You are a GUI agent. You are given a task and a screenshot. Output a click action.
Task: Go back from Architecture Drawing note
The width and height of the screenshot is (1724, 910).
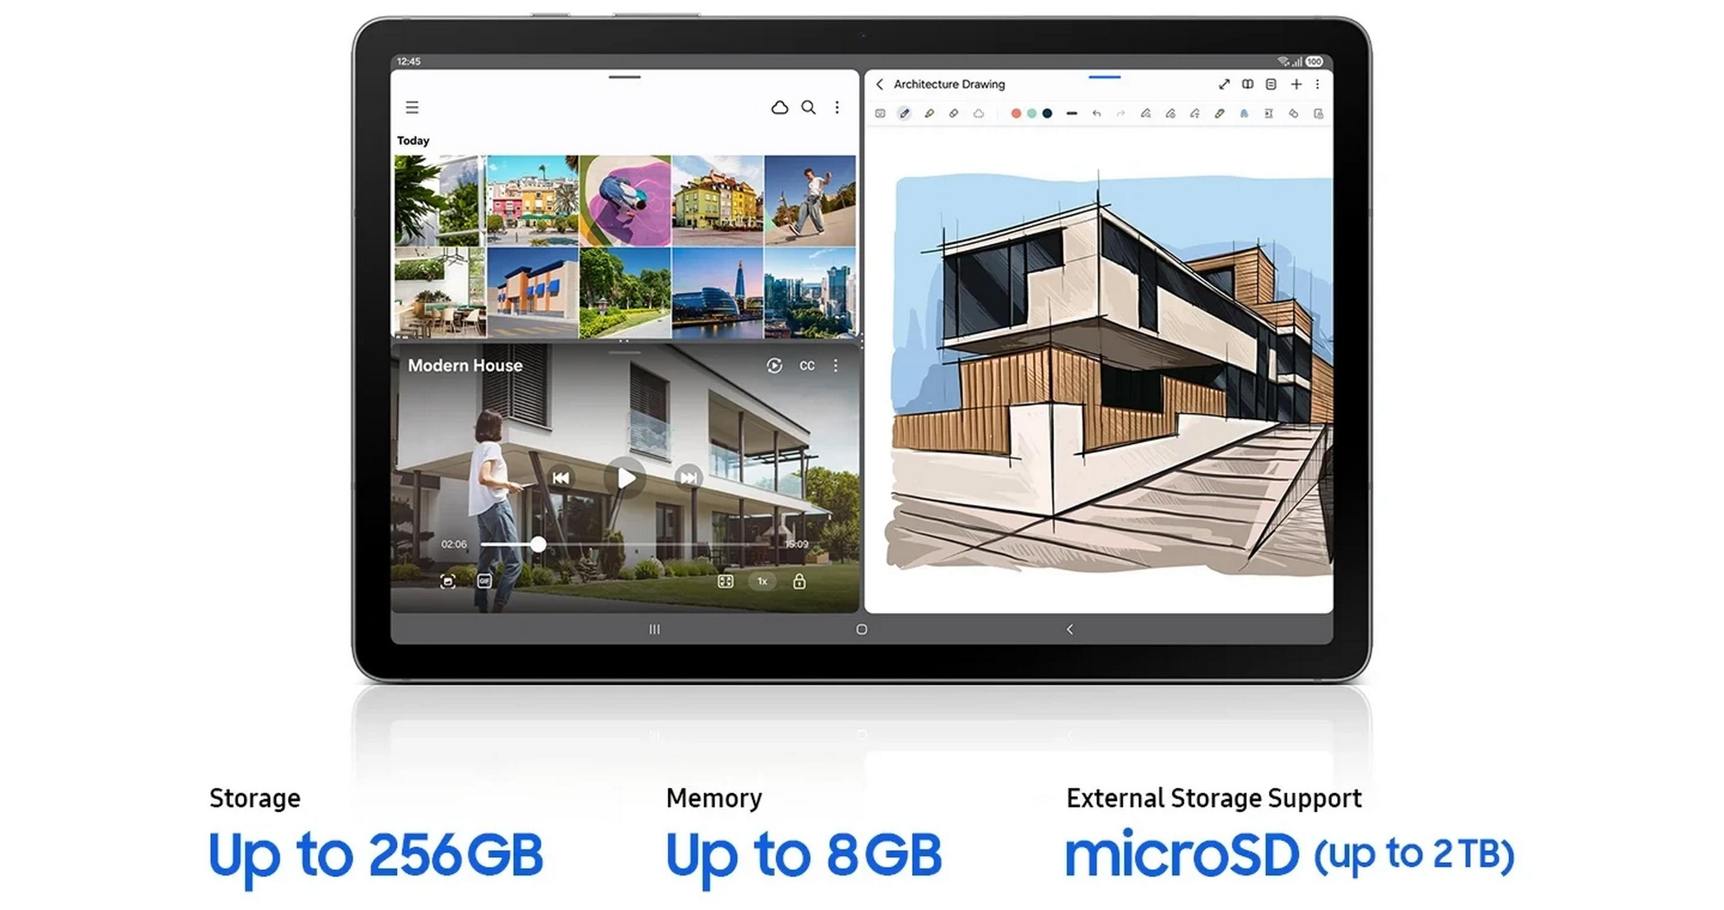point(879,85)
